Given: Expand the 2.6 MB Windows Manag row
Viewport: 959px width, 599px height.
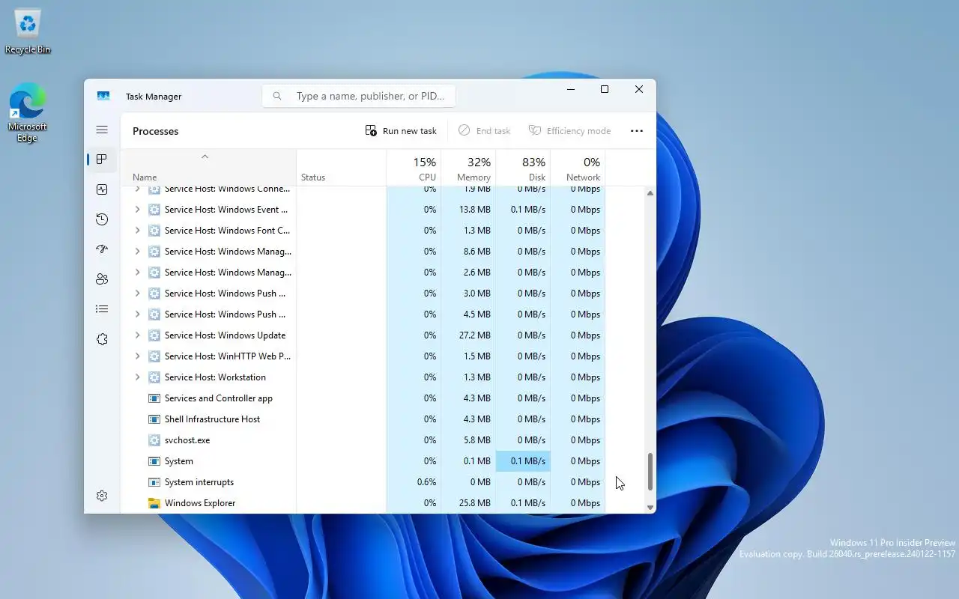Looking at the screenshot, I should 137,273.
